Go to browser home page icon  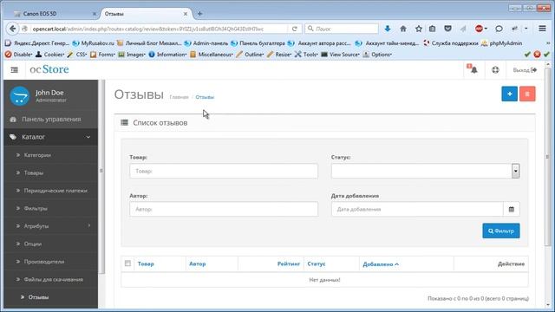pyautogui.click(x=403, y=29)
